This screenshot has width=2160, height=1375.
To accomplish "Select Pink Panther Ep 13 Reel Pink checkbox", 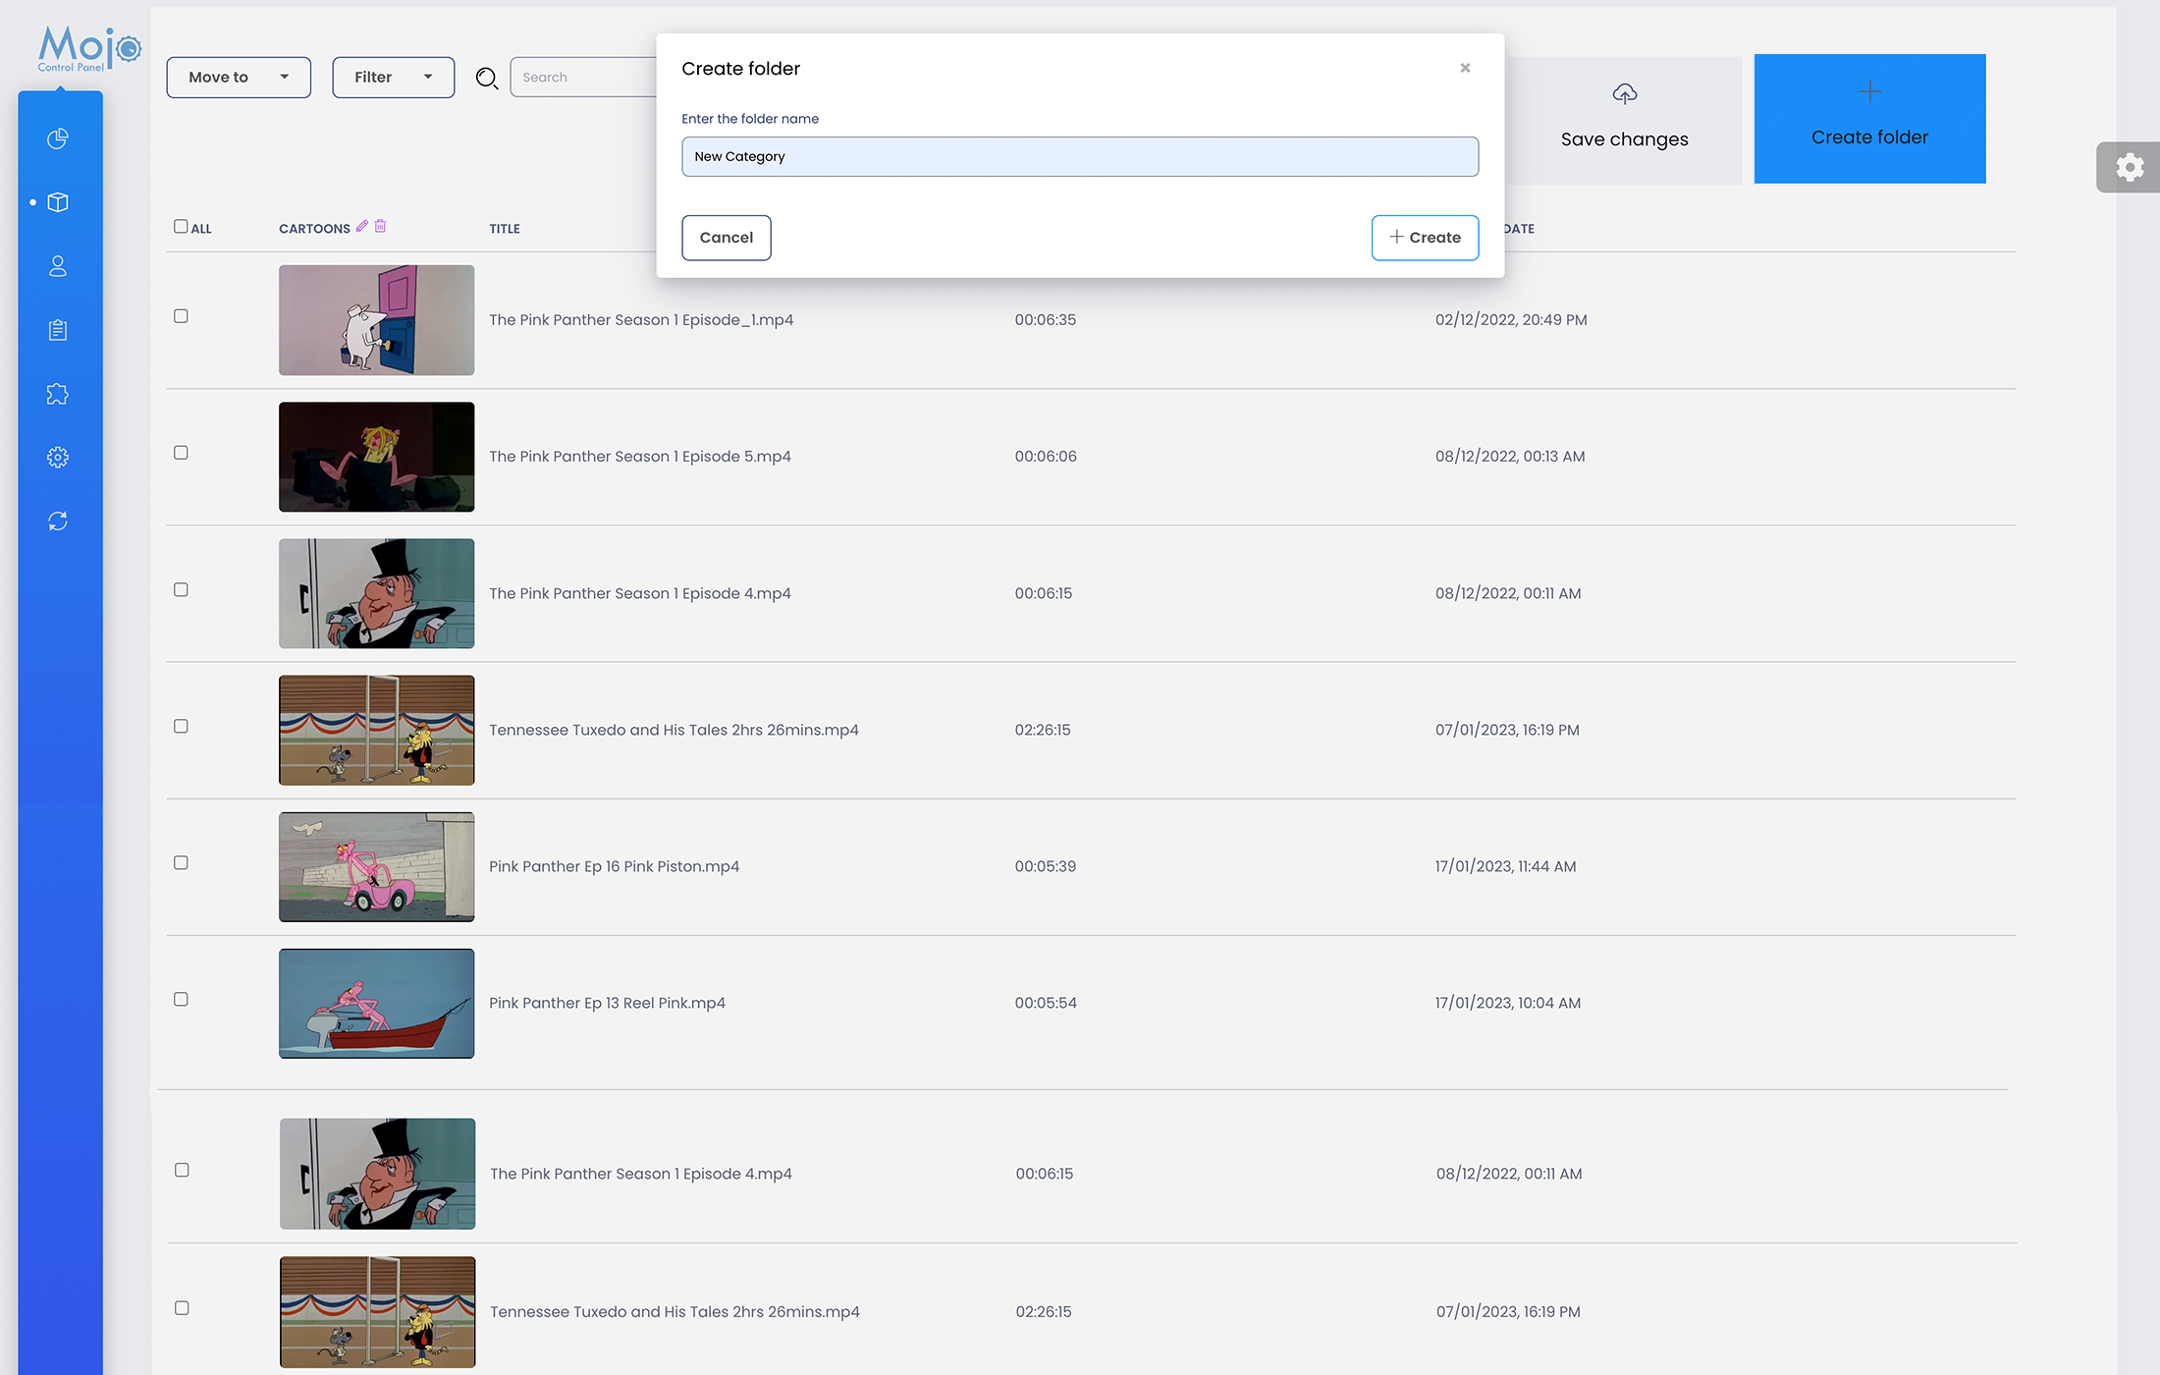I will pyautogui.click(x=181, y=1000).
